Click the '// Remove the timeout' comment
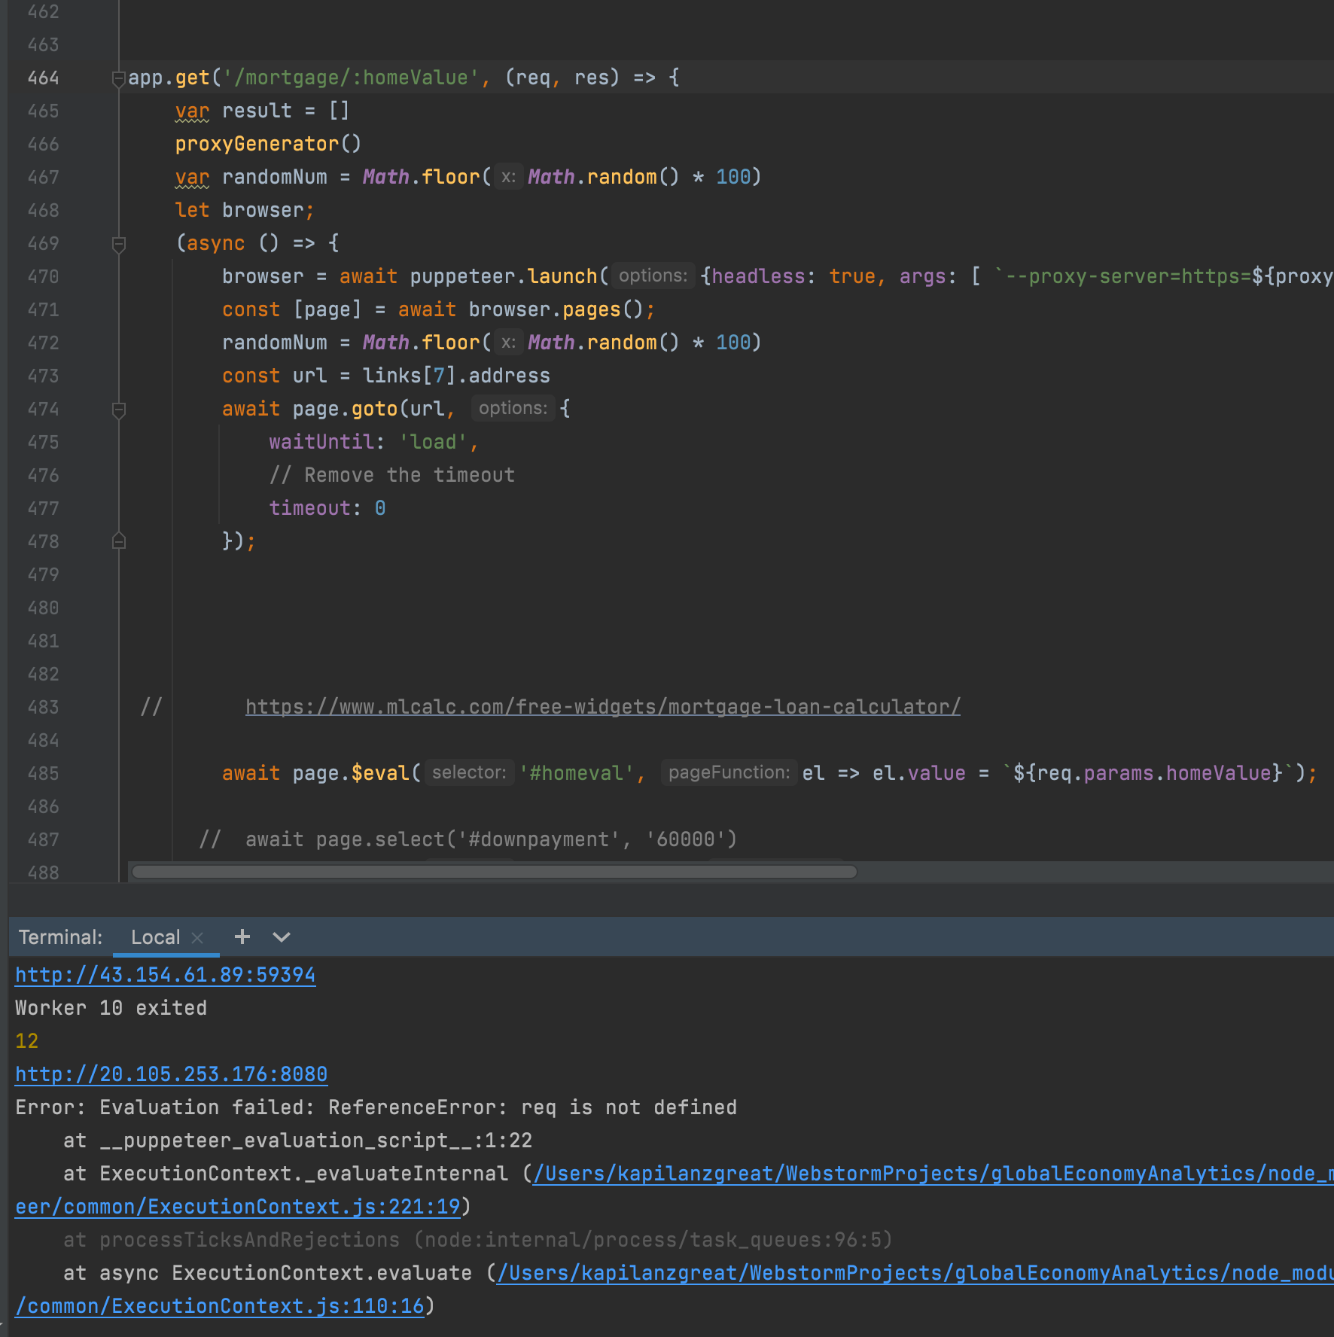This screenshot has height=1337, width=1334. point(392,475)
